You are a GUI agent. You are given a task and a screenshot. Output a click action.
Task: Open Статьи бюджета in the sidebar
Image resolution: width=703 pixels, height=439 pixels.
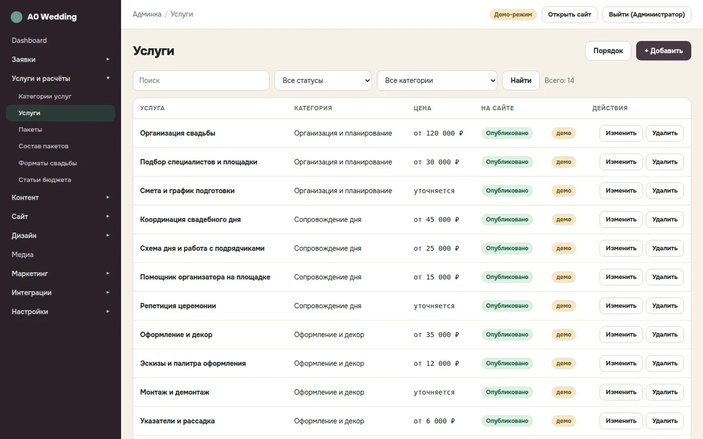(x=60, y=180)
